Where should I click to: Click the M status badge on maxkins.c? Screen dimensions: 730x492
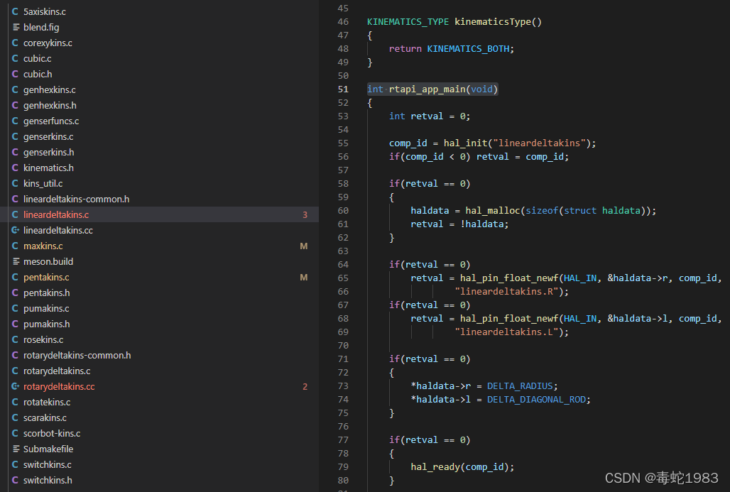point(303,246)
